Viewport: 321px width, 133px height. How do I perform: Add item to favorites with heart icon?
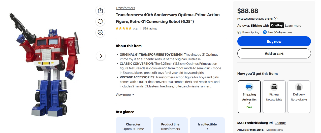[100, 21]
